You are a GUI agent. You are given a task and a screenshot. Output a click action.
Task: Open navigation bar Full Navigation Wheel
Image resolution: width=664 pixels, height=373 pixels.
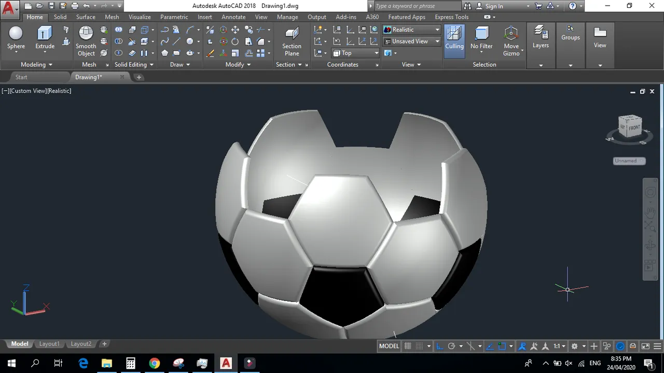pos(650,193)
